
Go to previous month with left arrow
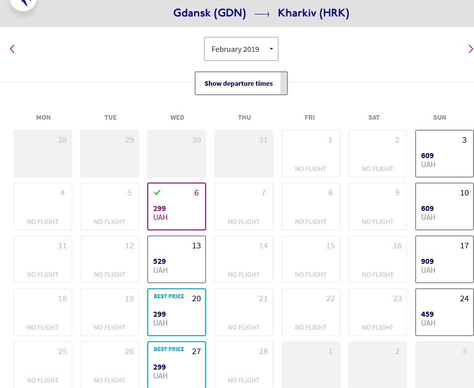12,49
